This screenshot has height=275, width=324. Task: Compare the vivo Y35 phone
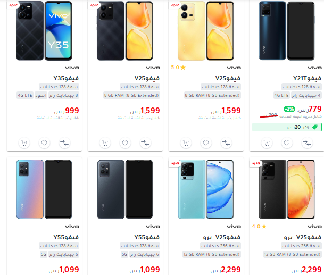tap(64, 143)
